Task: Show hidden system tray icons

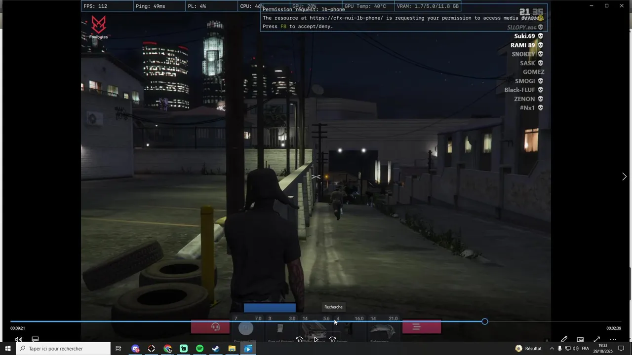Action: click(552, 349)
